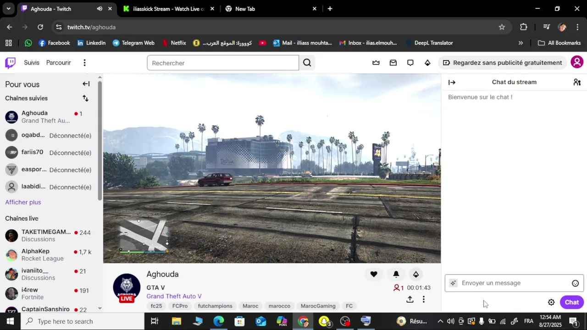This screenshot has width=587, height=330.
Task: Collapse the chat panel with arrow icon
Action: (x=452, y=82)
